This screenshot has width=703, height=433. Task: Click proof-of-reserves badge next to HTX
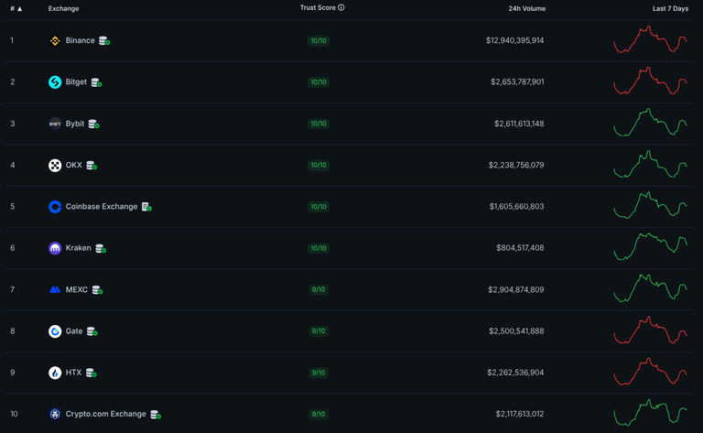91,373
